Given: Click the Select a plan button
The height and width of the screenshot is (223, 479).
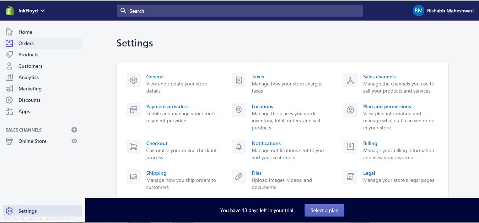Looking at the screenshot, I should (x=324, y=210).
